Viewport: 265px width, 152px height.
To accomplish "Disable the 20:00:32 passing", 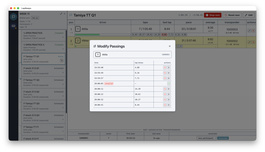I will pyautogui.click(x=165, y=99).
